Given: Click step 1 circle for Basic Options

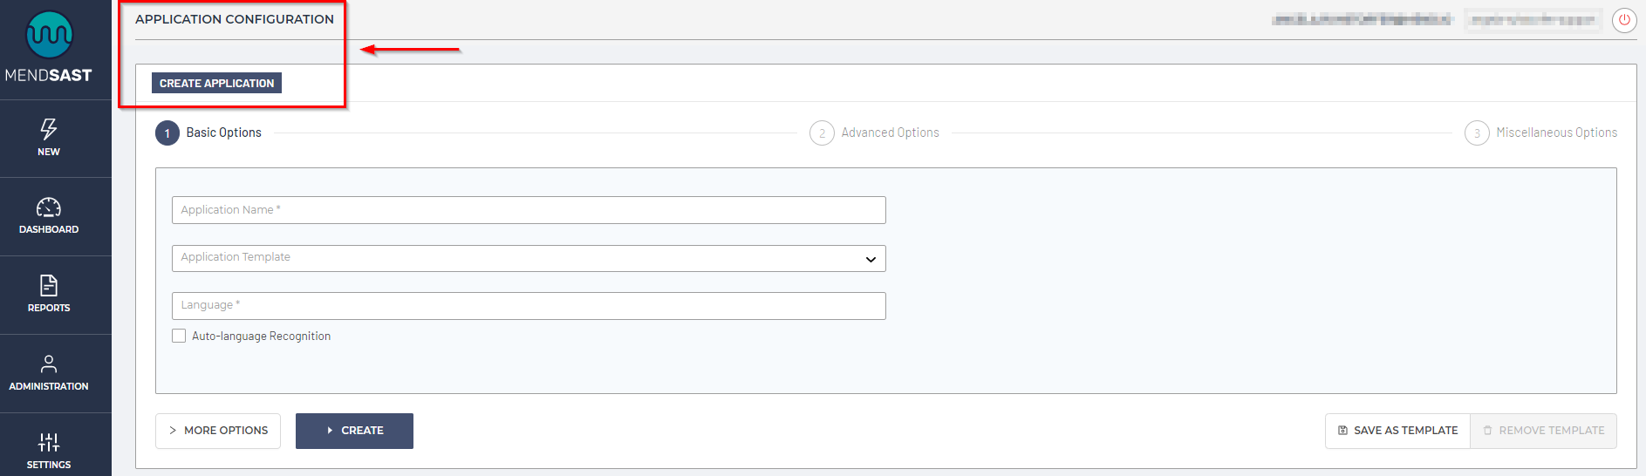Looking at the screenshot, I should tap(167, 133).
